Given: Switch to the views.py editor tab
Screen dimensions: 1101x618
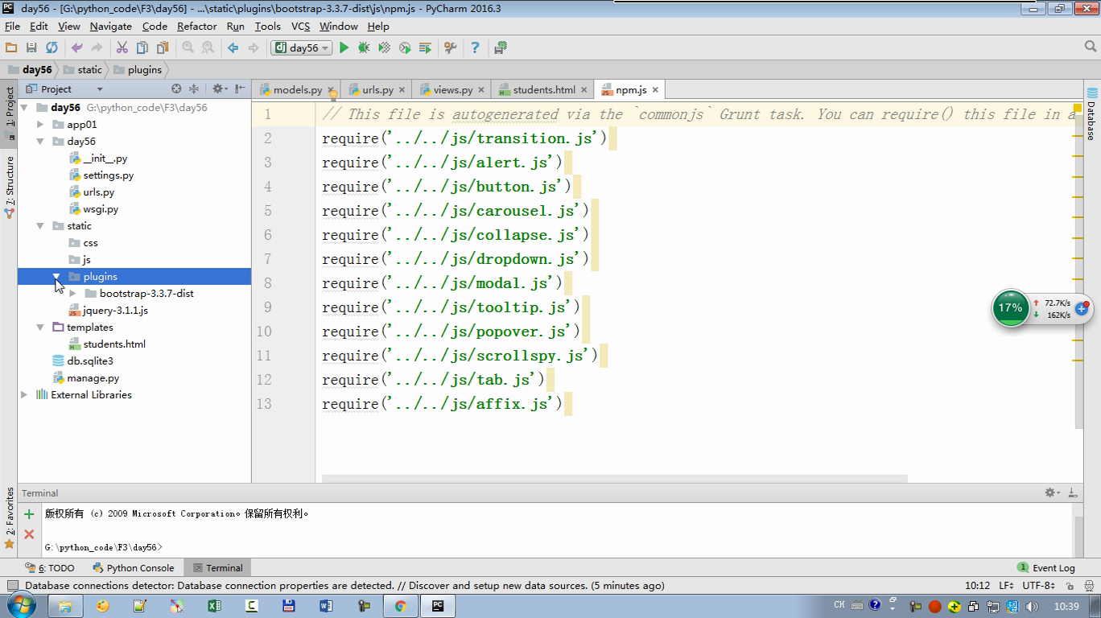Looking at the screenshot, I should (x=452, y=90).
